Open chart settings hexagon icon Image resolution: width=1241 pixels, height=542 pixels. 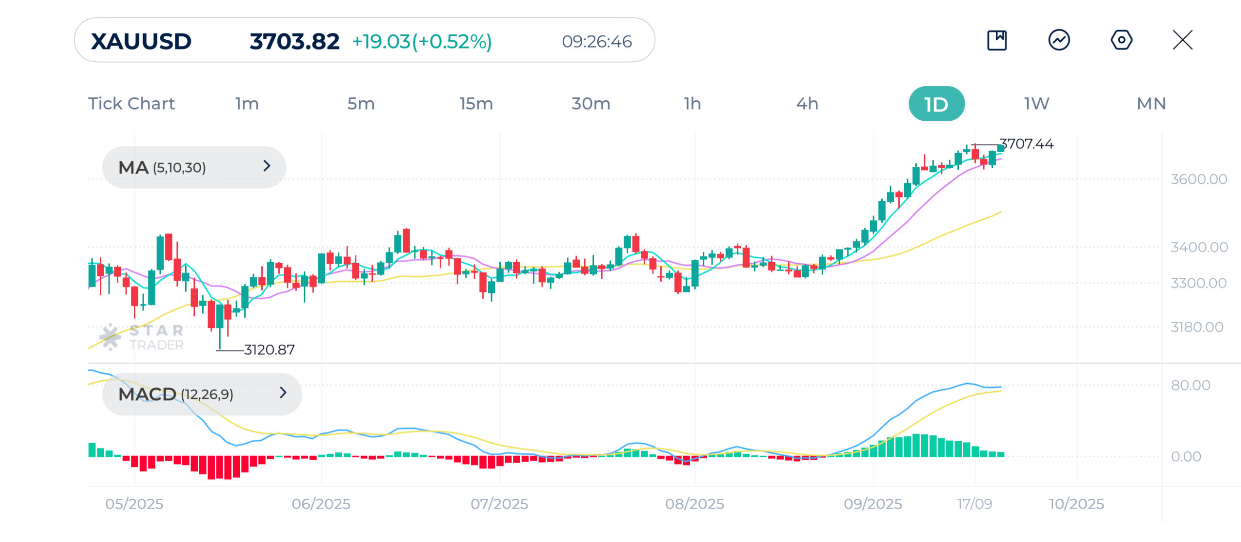click(1121, 40)
